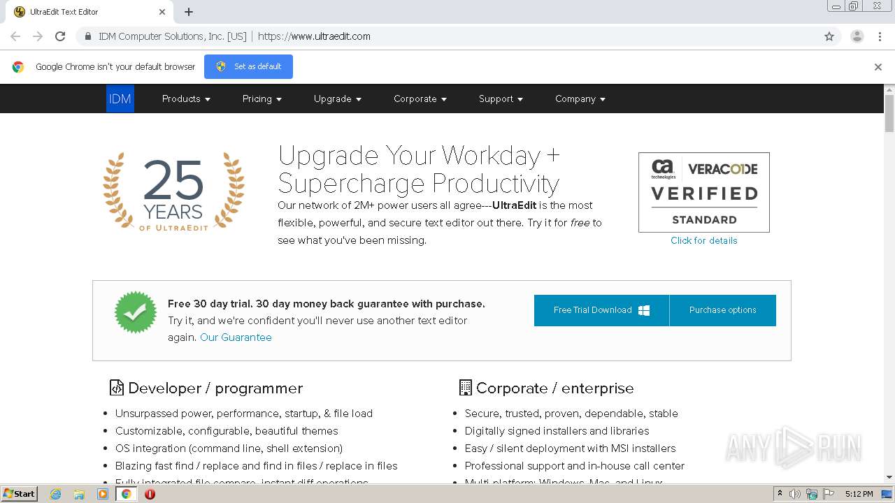This screenshot has height=503, width=895.
Task: Expand the Products dropdown menu
Action: pyautogui.click(x=186, y=99)
